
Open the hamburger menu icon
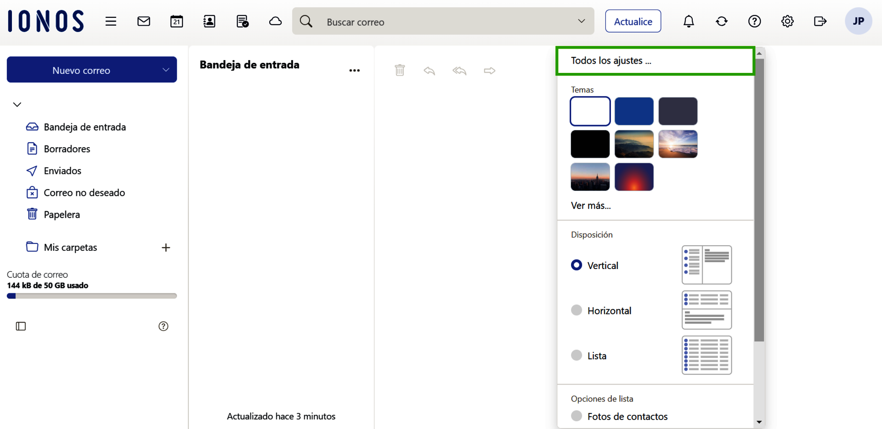111,21
